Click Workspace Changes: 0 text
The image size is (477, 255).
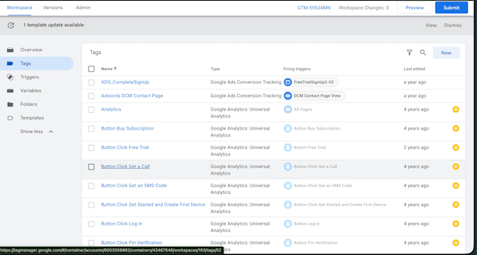363,8
